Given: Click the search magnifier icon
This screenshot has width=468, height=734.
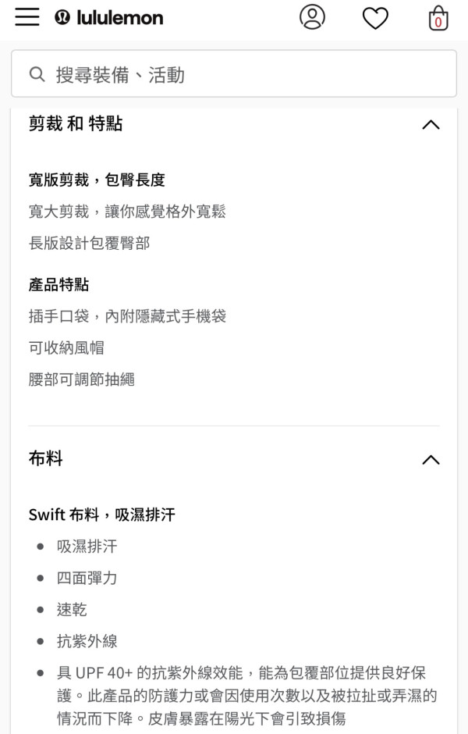Looking at the screenshot, I should [x=37, y=74].
